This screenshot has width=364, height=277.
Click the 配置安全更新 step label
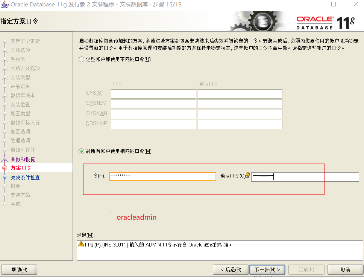[25, 41]
